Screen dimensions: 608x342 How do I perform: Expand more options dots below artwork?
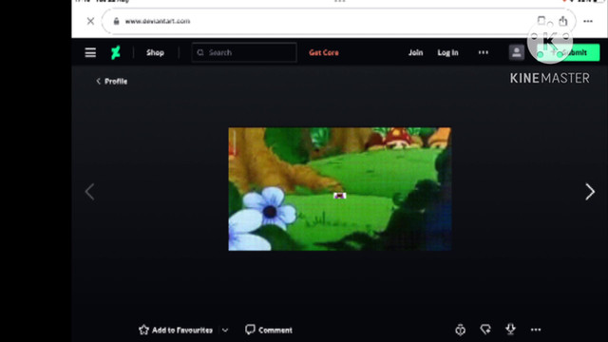[536, 330]
